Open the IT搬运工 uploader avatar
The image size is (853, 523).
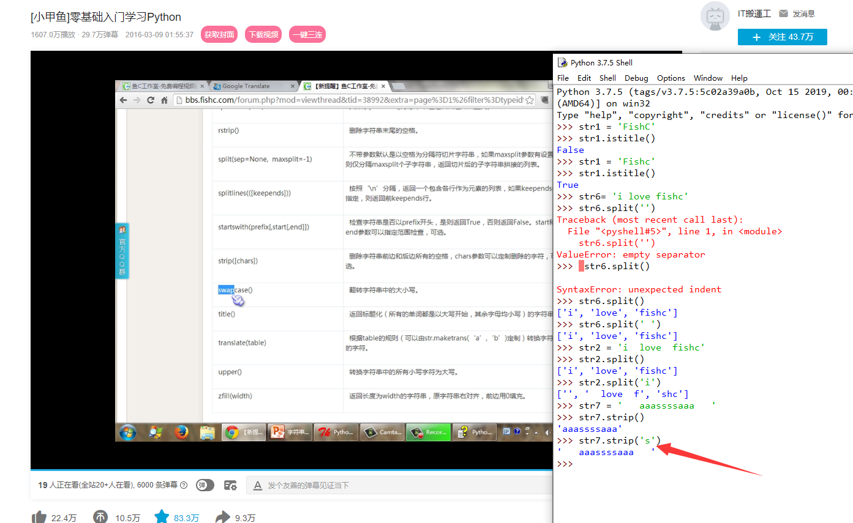pos(715,16)
